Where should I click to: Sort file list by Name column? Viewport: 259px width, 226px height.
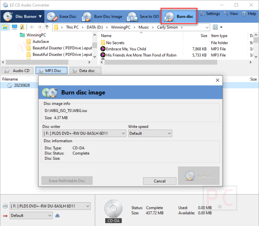click(x=106, y=36)
